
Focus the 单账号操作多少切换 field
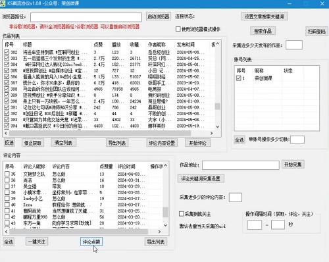[297, 140]
